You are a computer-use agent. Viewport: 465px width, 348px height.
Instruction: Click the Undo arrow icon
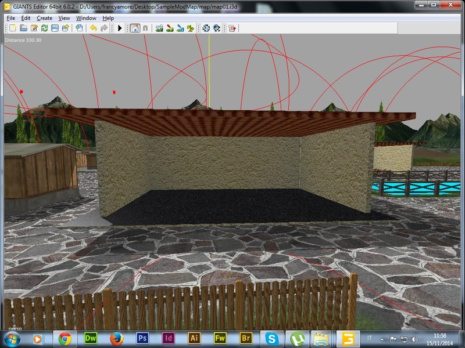pyautogui.click(x=93, y=28)
